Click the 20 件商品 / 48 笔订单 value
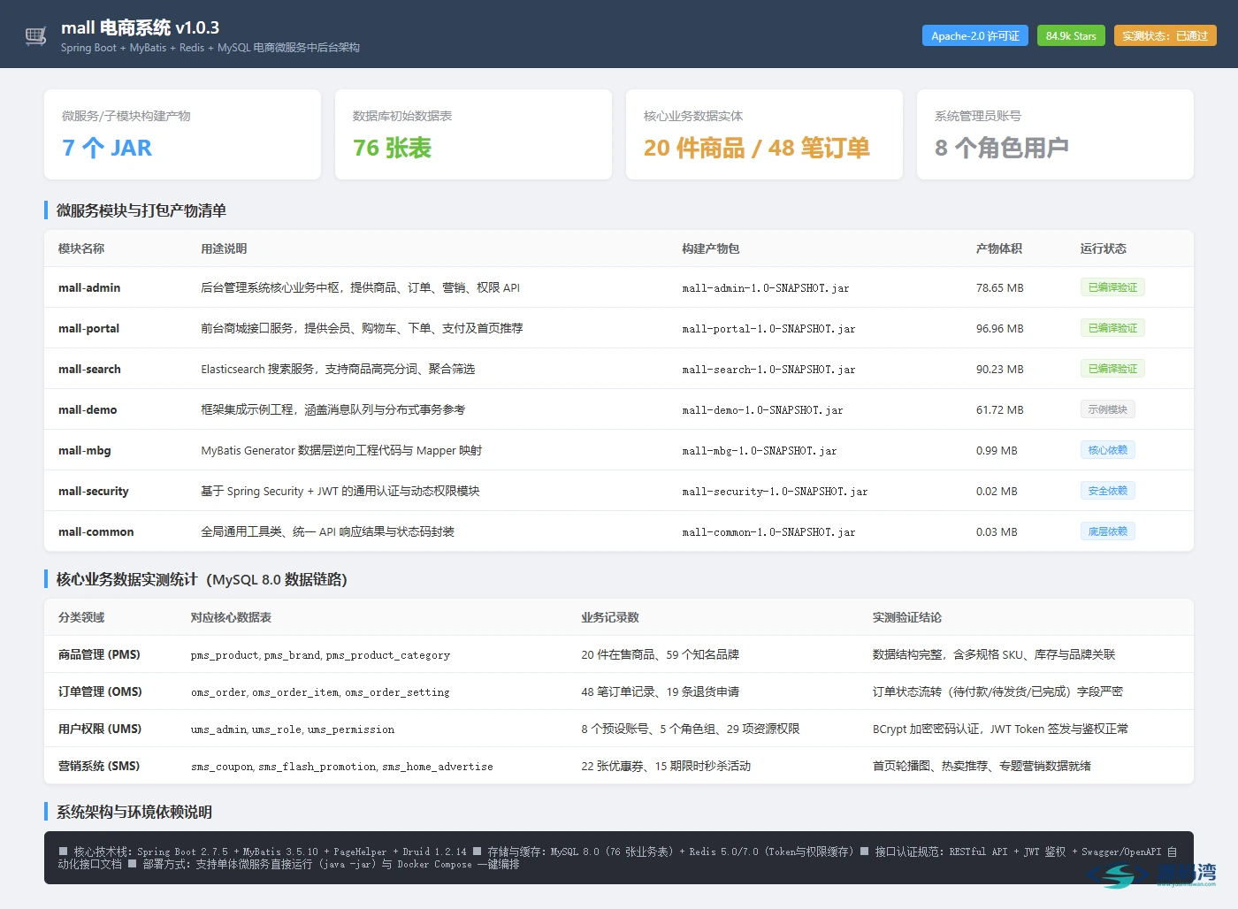This screenshot has width=1238, height=909. 756,148
